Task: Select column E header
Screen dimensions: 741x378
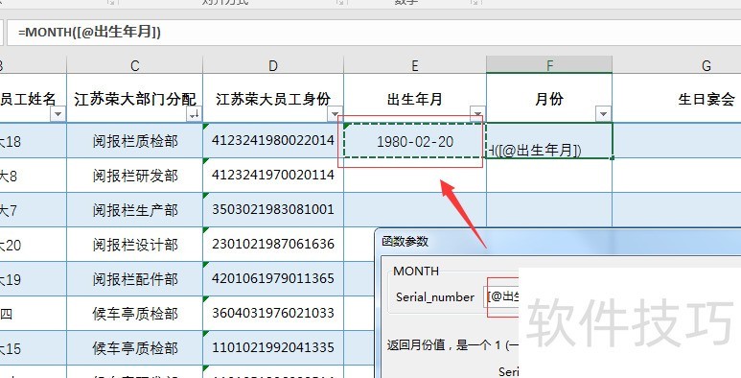Action: [415, 65]
